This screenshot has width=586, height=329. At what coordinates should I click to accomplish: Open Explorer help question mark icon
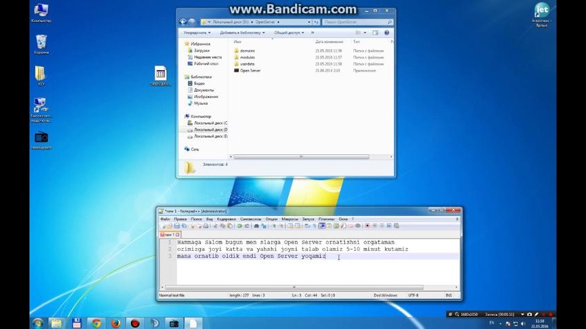point(387,33)
